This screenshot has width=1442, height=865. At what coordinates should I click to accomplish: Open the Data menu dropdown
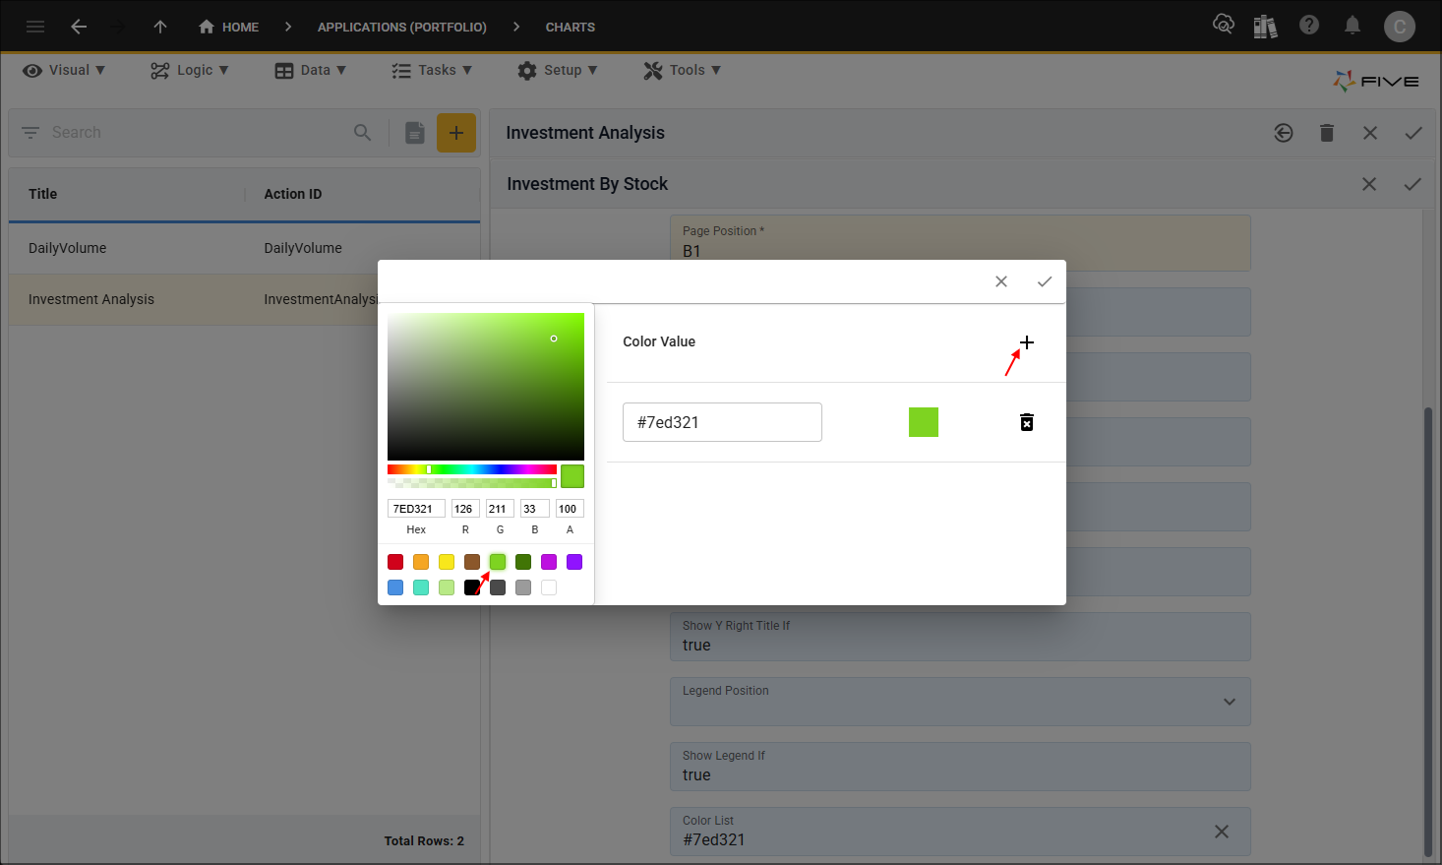click(311, 70)
